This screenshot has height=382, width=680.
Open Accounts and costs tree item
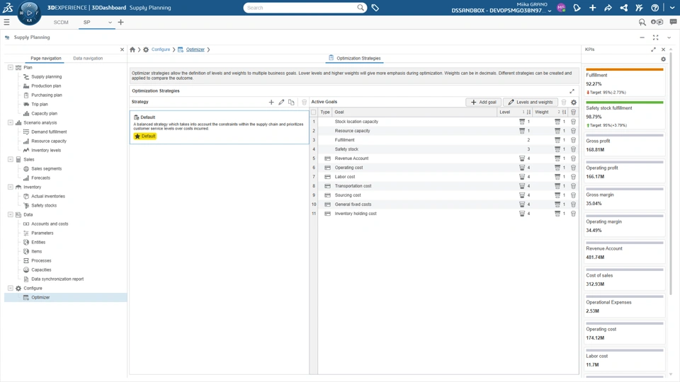(x=50, y=224)
